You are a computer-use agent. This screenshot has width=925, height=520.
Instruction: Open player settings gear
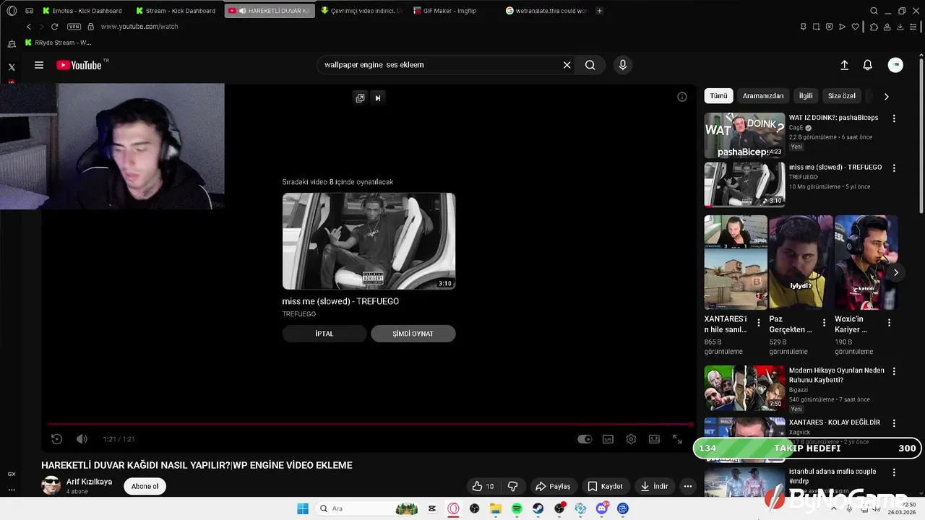631,439
